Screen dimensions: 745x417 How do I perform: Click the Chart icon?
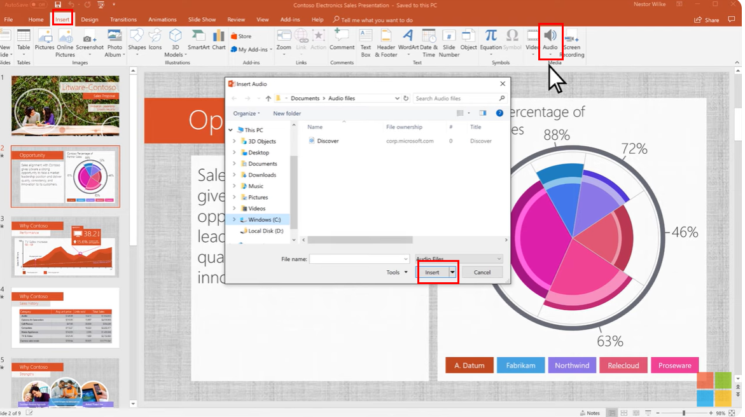(x=219, y=40)
